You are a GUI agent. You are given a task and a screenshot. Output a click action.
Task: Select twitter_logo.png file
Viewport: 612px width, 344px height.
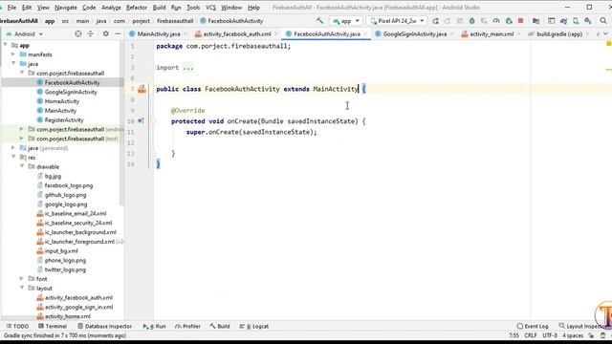click(65, 269)
